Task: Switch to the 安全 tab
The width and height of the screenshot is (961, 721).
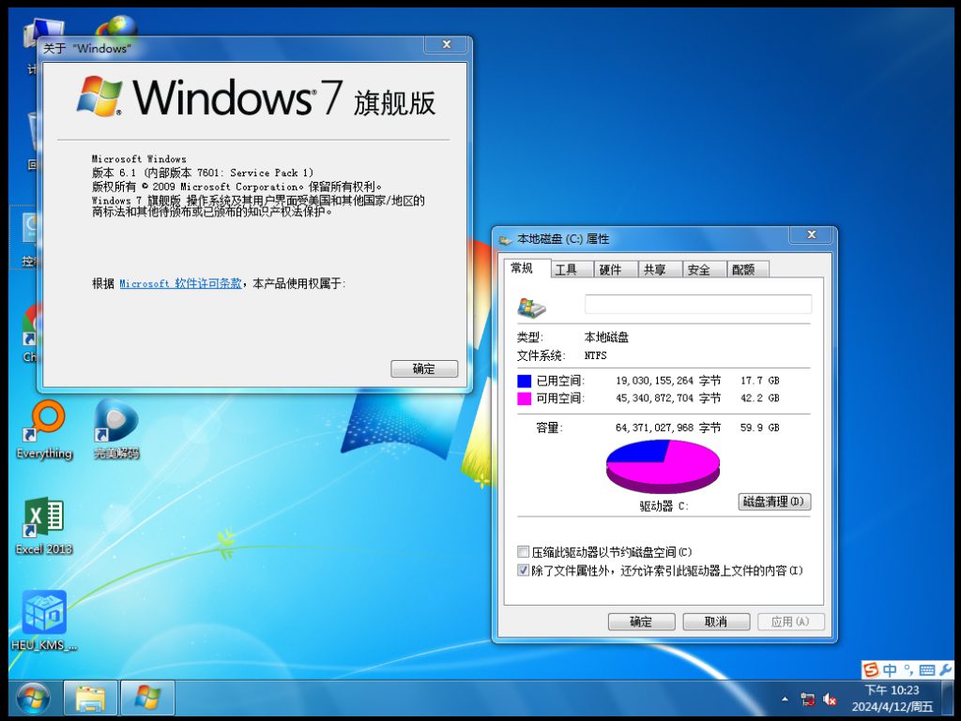Action: tap(698, 270)
